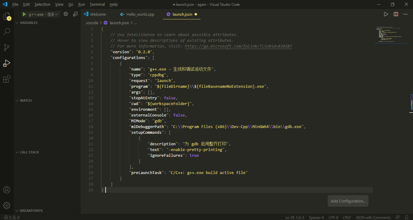
Task: Run the file with editor play icon
Action: pyautogui.click(x=386, y=14)
